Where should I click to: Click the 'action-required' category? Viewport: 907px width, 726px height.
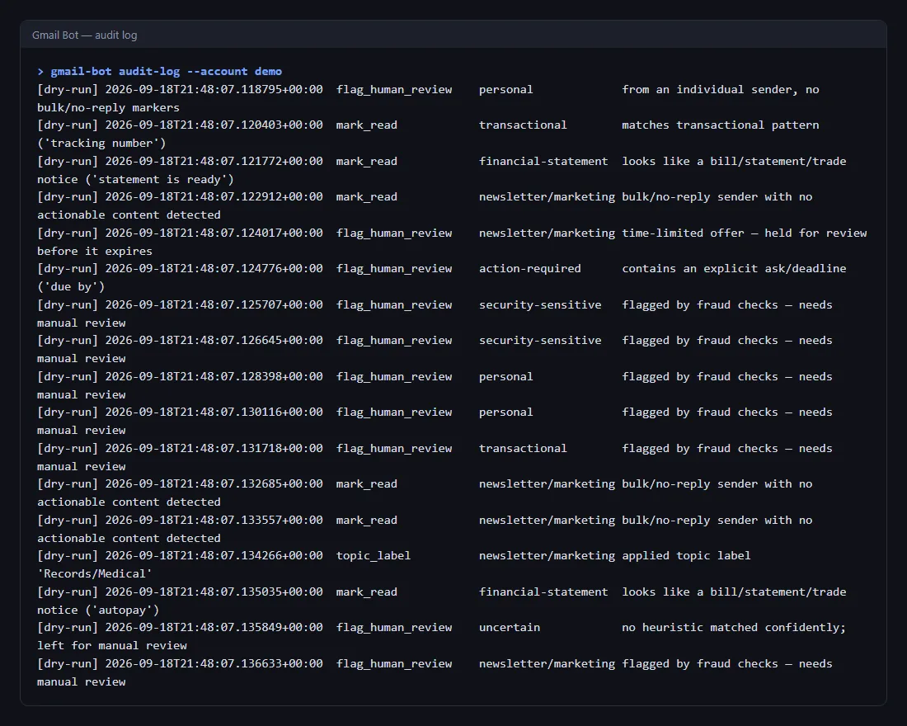tap(530, 268)
